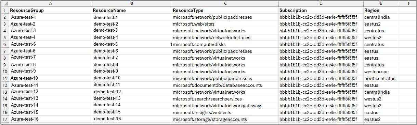Click centralindia region in row 13

tap(381, 92)
